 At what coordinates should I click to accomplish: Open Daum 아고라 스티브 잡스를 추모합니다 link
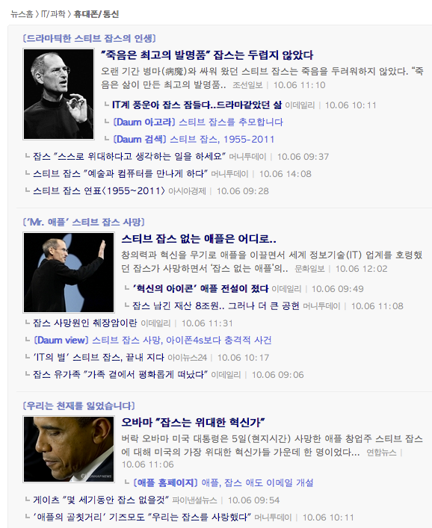coord(198,122)
